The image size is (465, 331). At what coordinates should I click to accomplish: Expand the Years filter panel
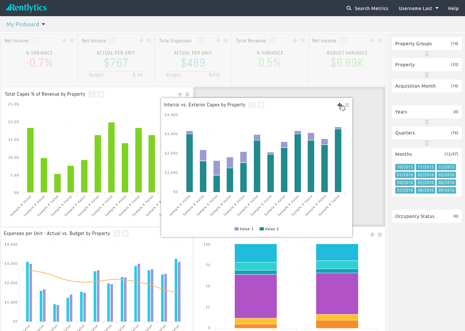tap(427, 112)
